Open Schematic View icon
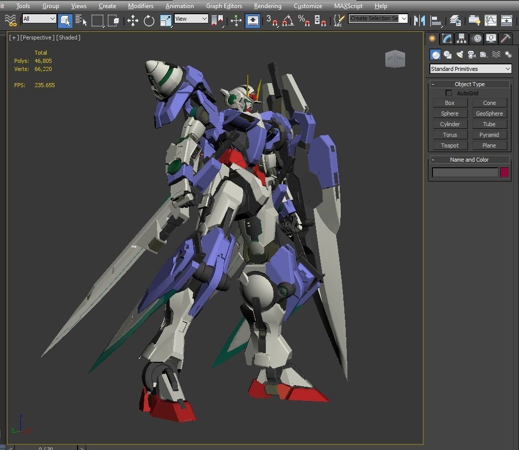 pyautogui.click(x=506, y=21)
